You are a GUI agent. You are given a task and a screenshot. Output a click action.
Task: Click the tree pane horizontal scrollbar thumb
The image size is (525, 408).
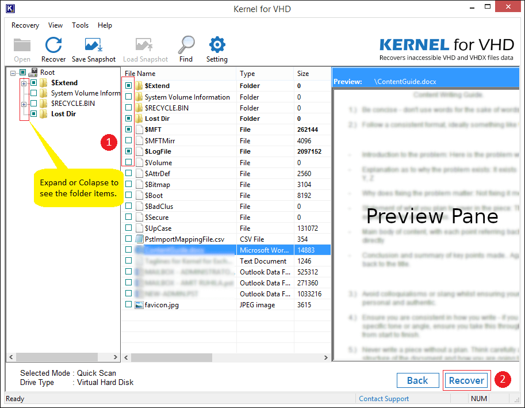coord(57,357)
